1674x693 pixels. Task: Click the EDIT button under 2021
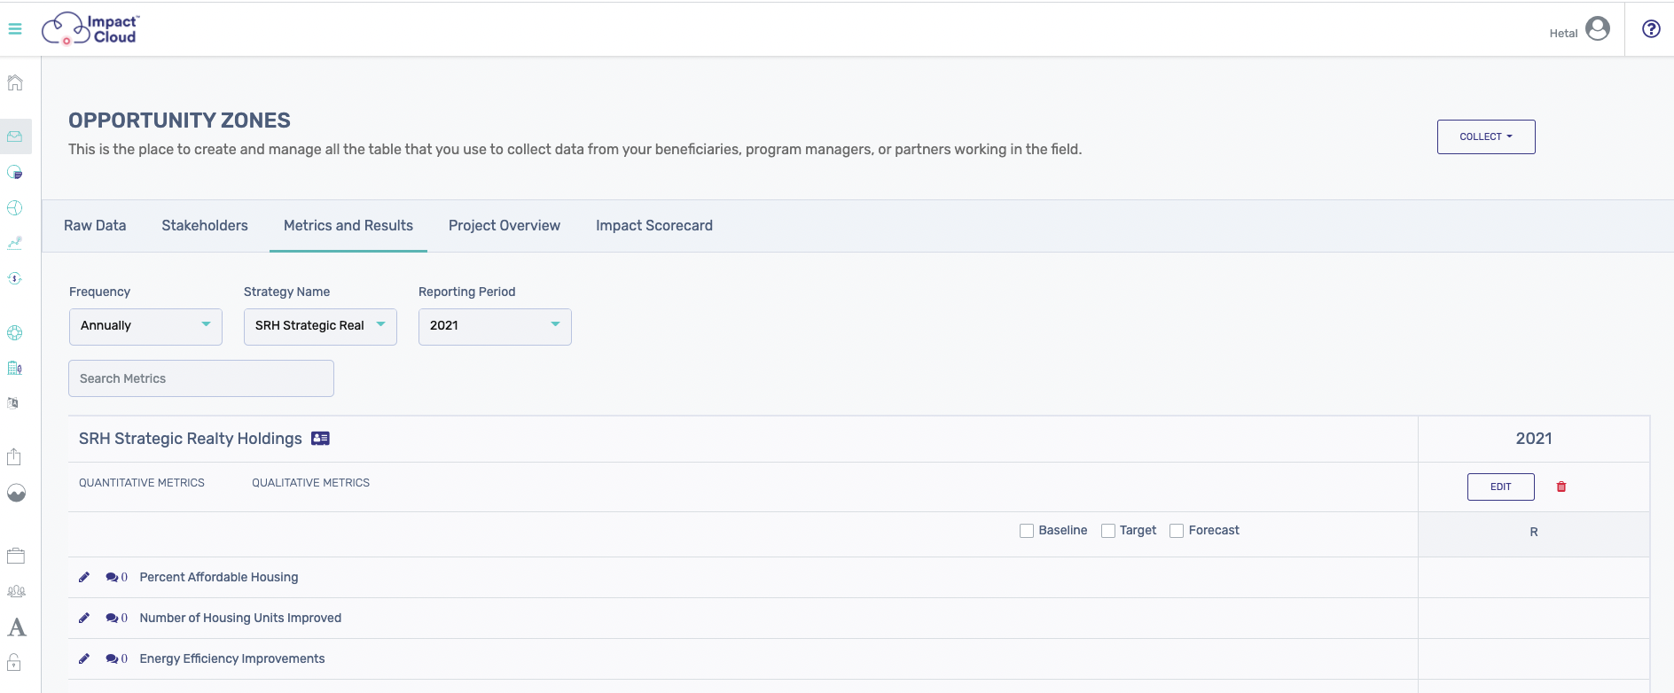point(1501,487)
